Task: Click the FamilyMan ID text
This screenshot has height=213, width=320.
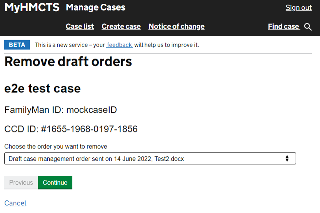Action: tap(60, 110)
